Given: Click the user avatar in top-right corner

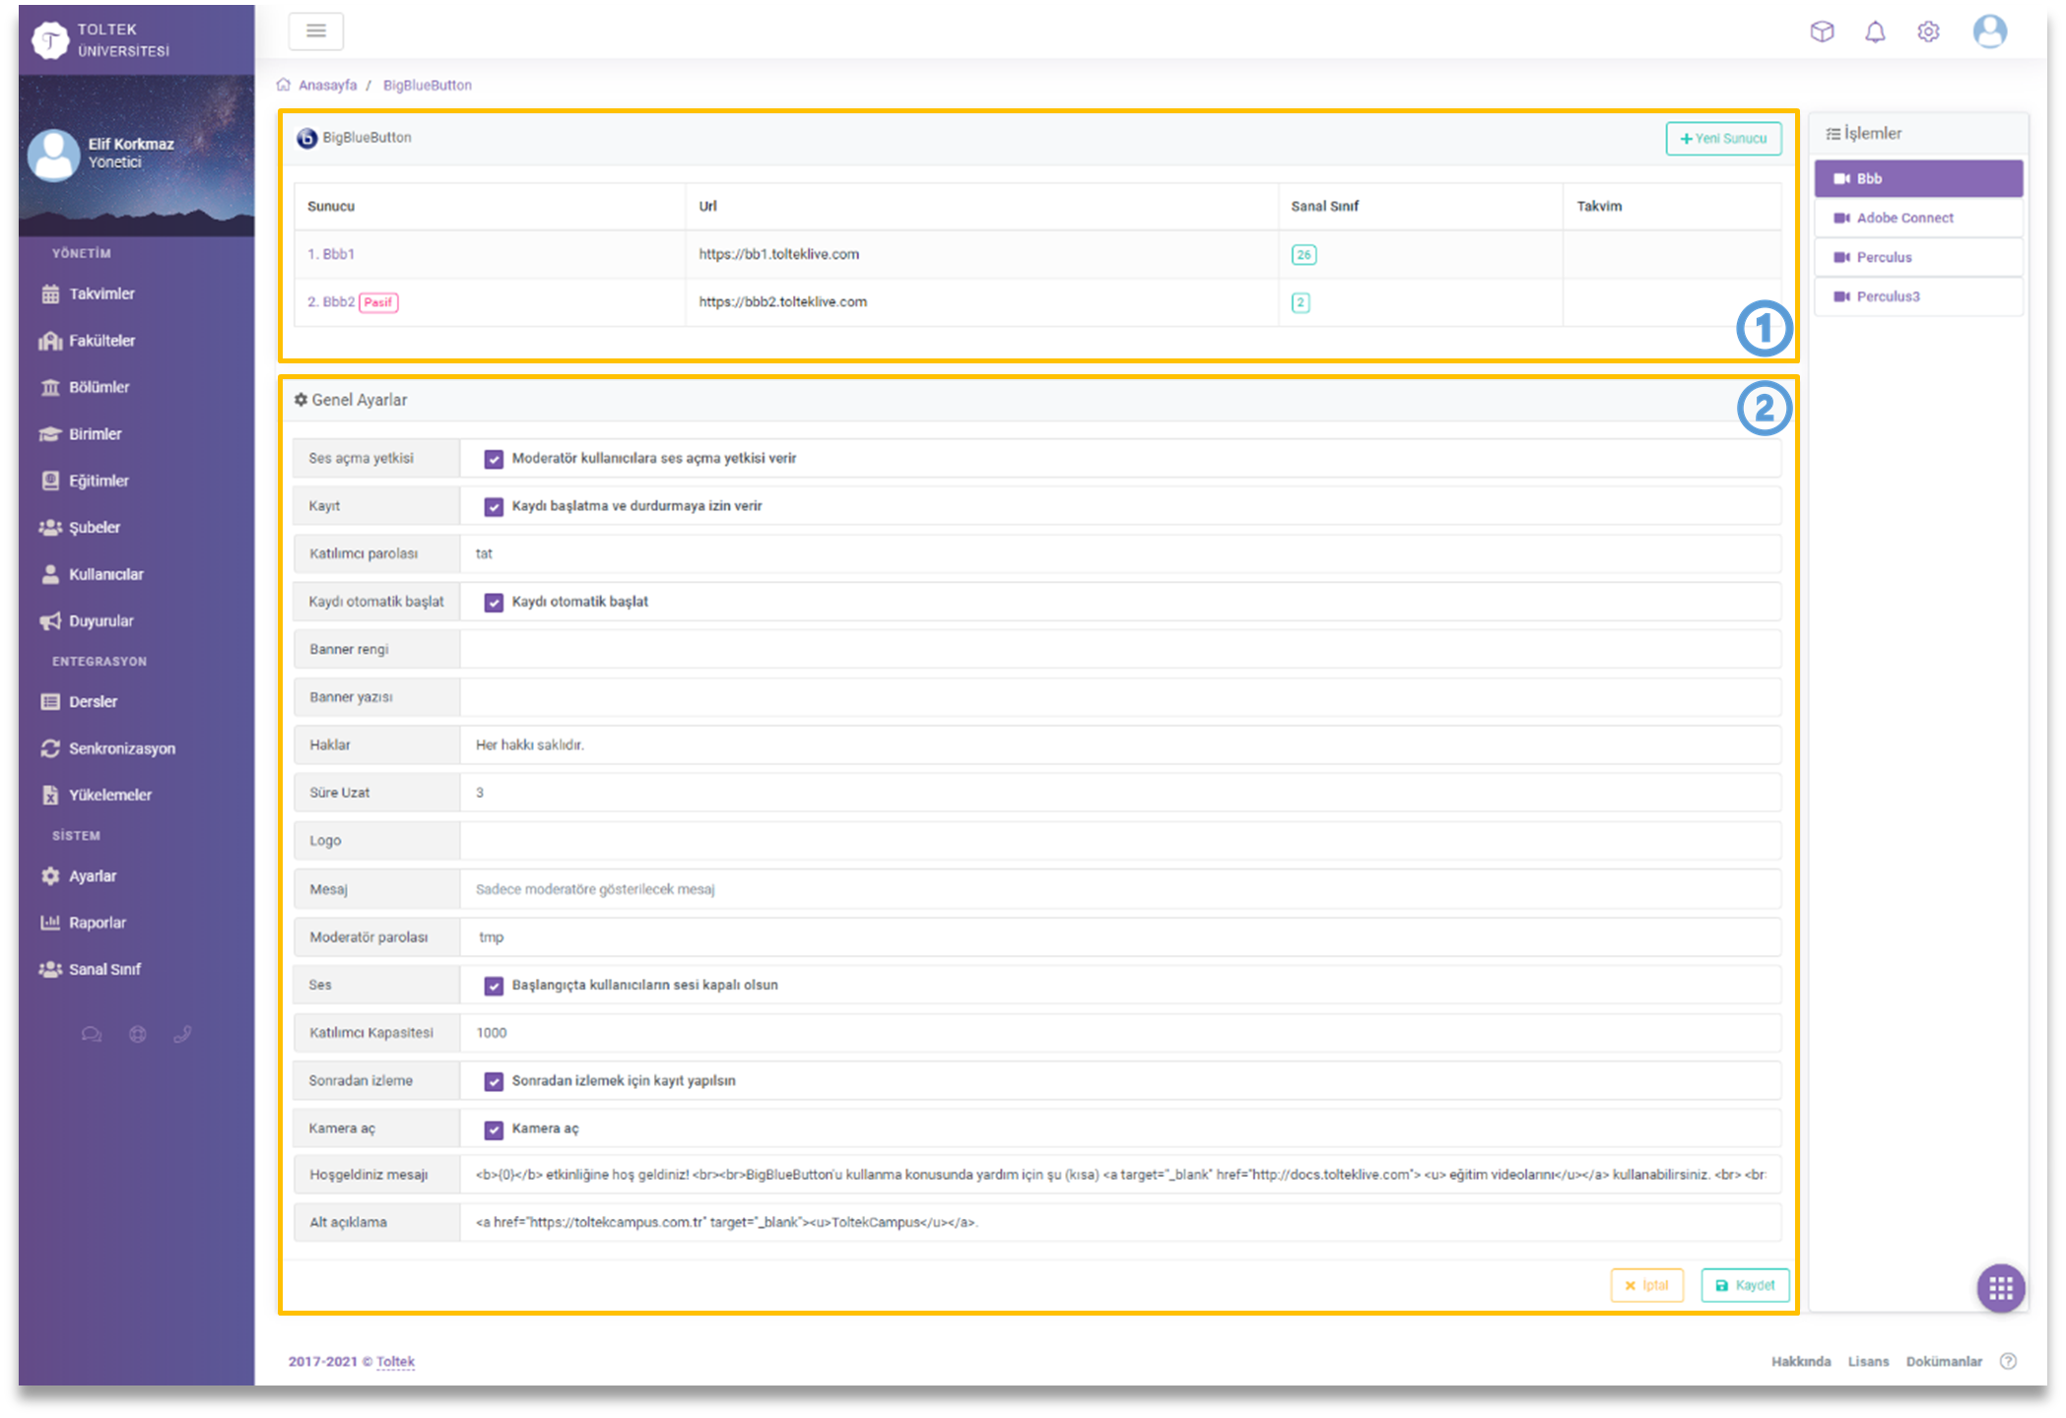Looking at the screenshot, I should click(x=1989, y=32).
